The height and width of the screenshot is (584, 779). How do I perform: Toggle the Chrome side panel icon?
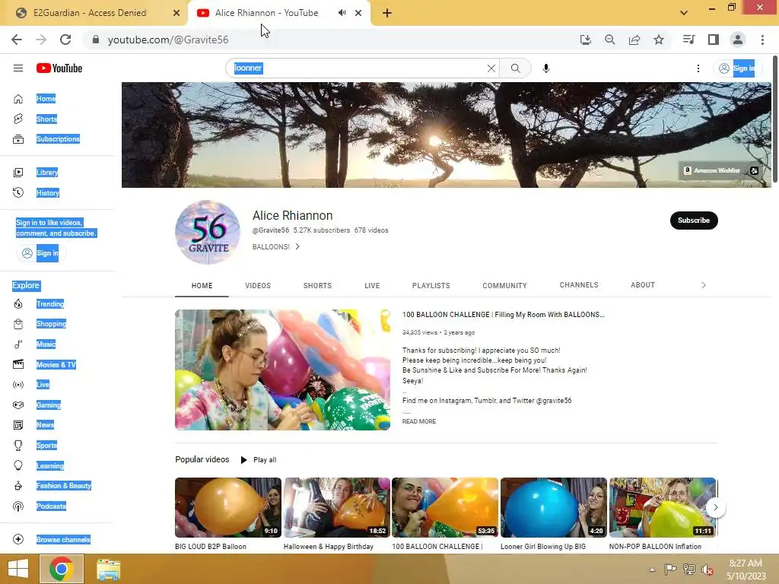point(714,40)
